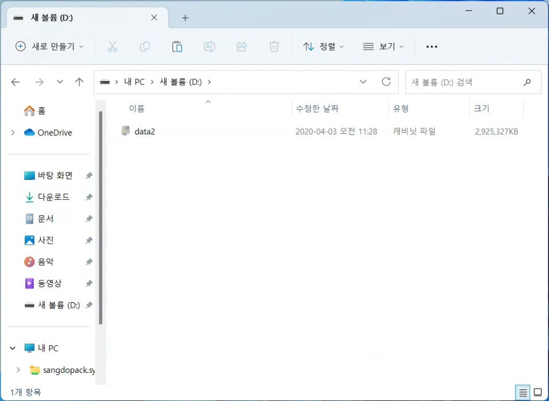Open a new tab with plus button
The width and height of the screenshot is (549, 401).
185,18
